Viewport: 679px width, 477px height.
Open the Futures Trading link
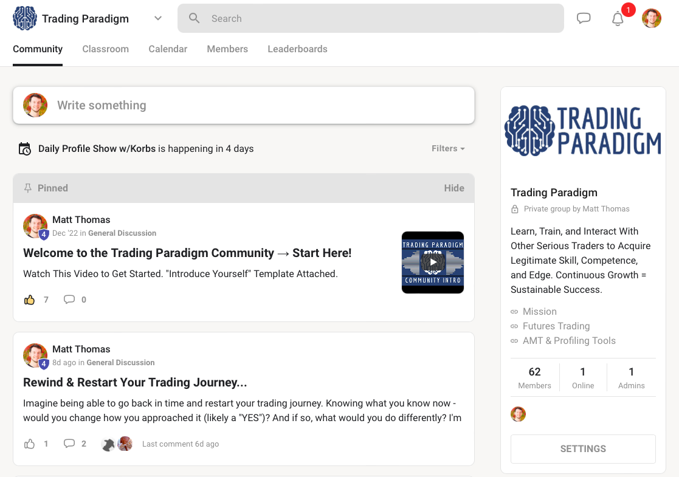(x=556, y=326)
